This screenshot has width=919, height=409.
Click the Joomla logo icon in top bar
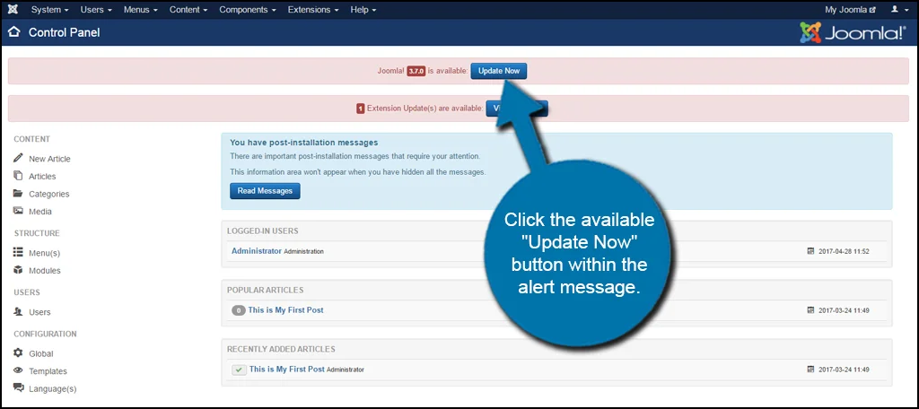(x=13, y=9)
